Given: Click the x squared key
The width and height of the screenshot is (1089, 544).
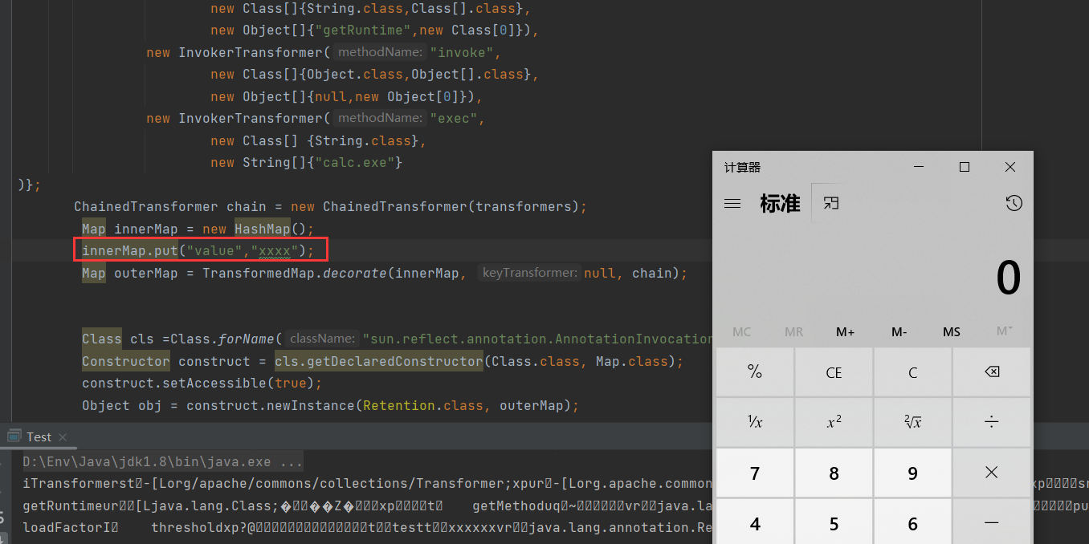Looking at the screenshot, I should pyautogui.click(x=834, y=422).
